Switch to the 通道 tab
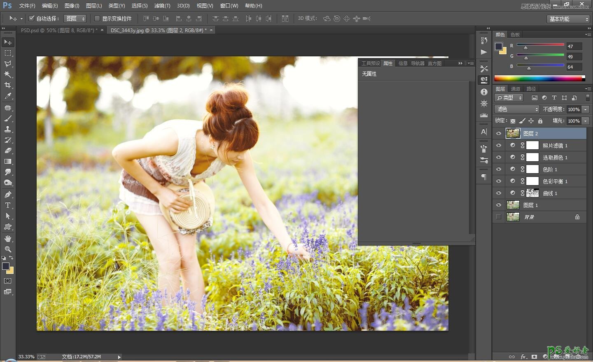 click(x=515, y=89)
